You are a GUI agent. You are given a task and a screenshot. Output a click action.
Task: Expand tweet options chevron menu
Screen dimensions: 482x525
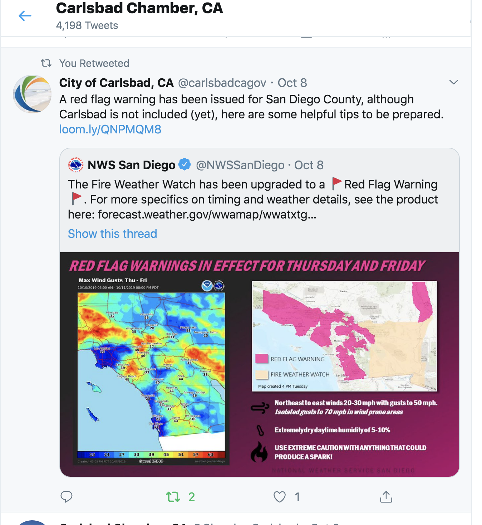tap(454, 82)
